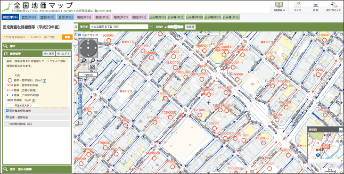Click help icon next to 路線価 円/㎡

tap(34, 100)
